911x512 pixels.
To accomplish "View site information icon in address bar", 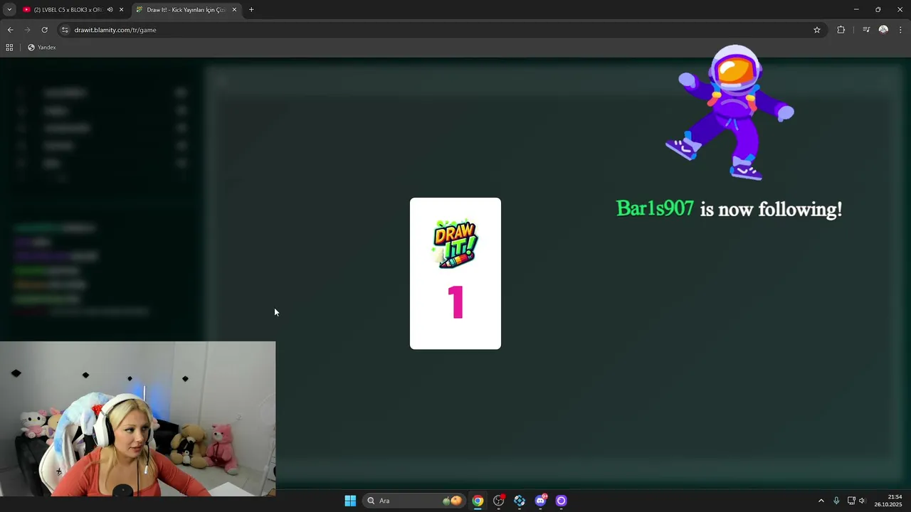I will click(65, 30).
